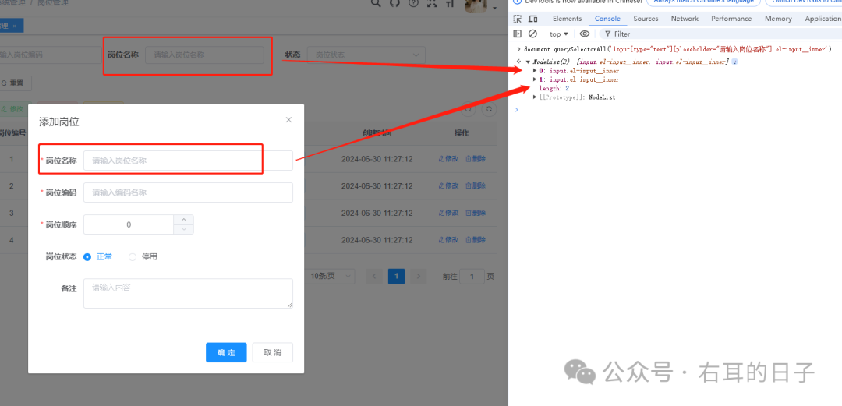Select the 停用 radio option
This screenshot has width=842, height=406.
click(x=143, y=256)
